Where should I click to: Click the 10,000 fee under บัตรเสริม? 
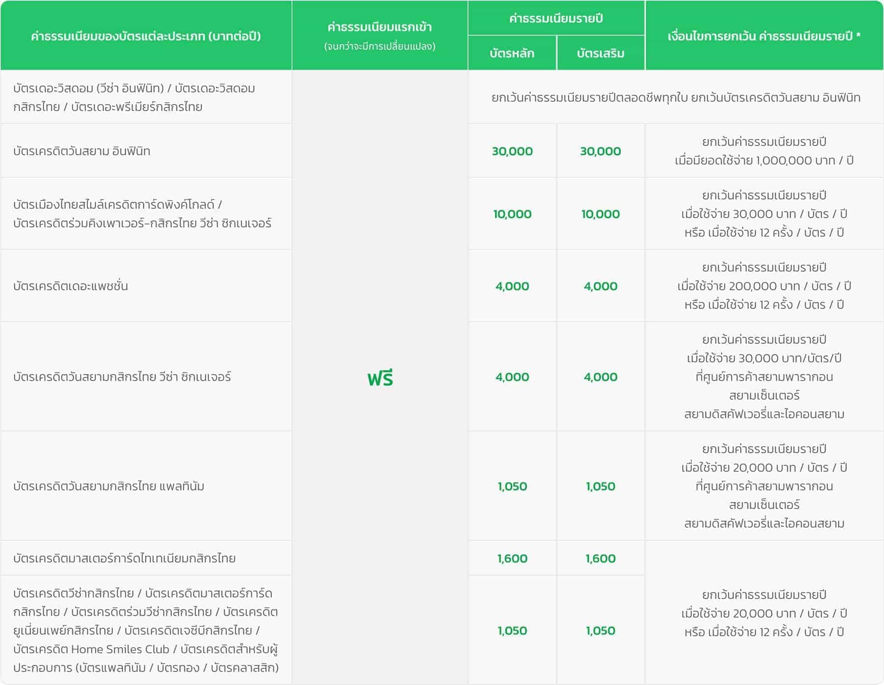(600, 214)
